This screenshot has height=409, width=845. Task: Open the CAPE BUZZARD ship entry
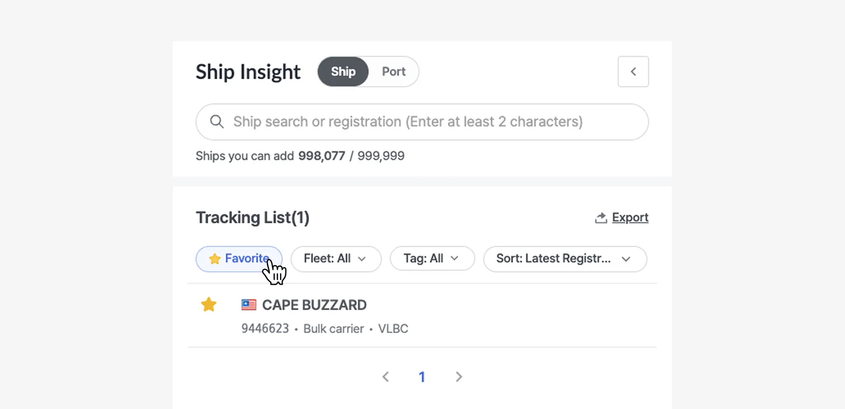tap(314, 305)
